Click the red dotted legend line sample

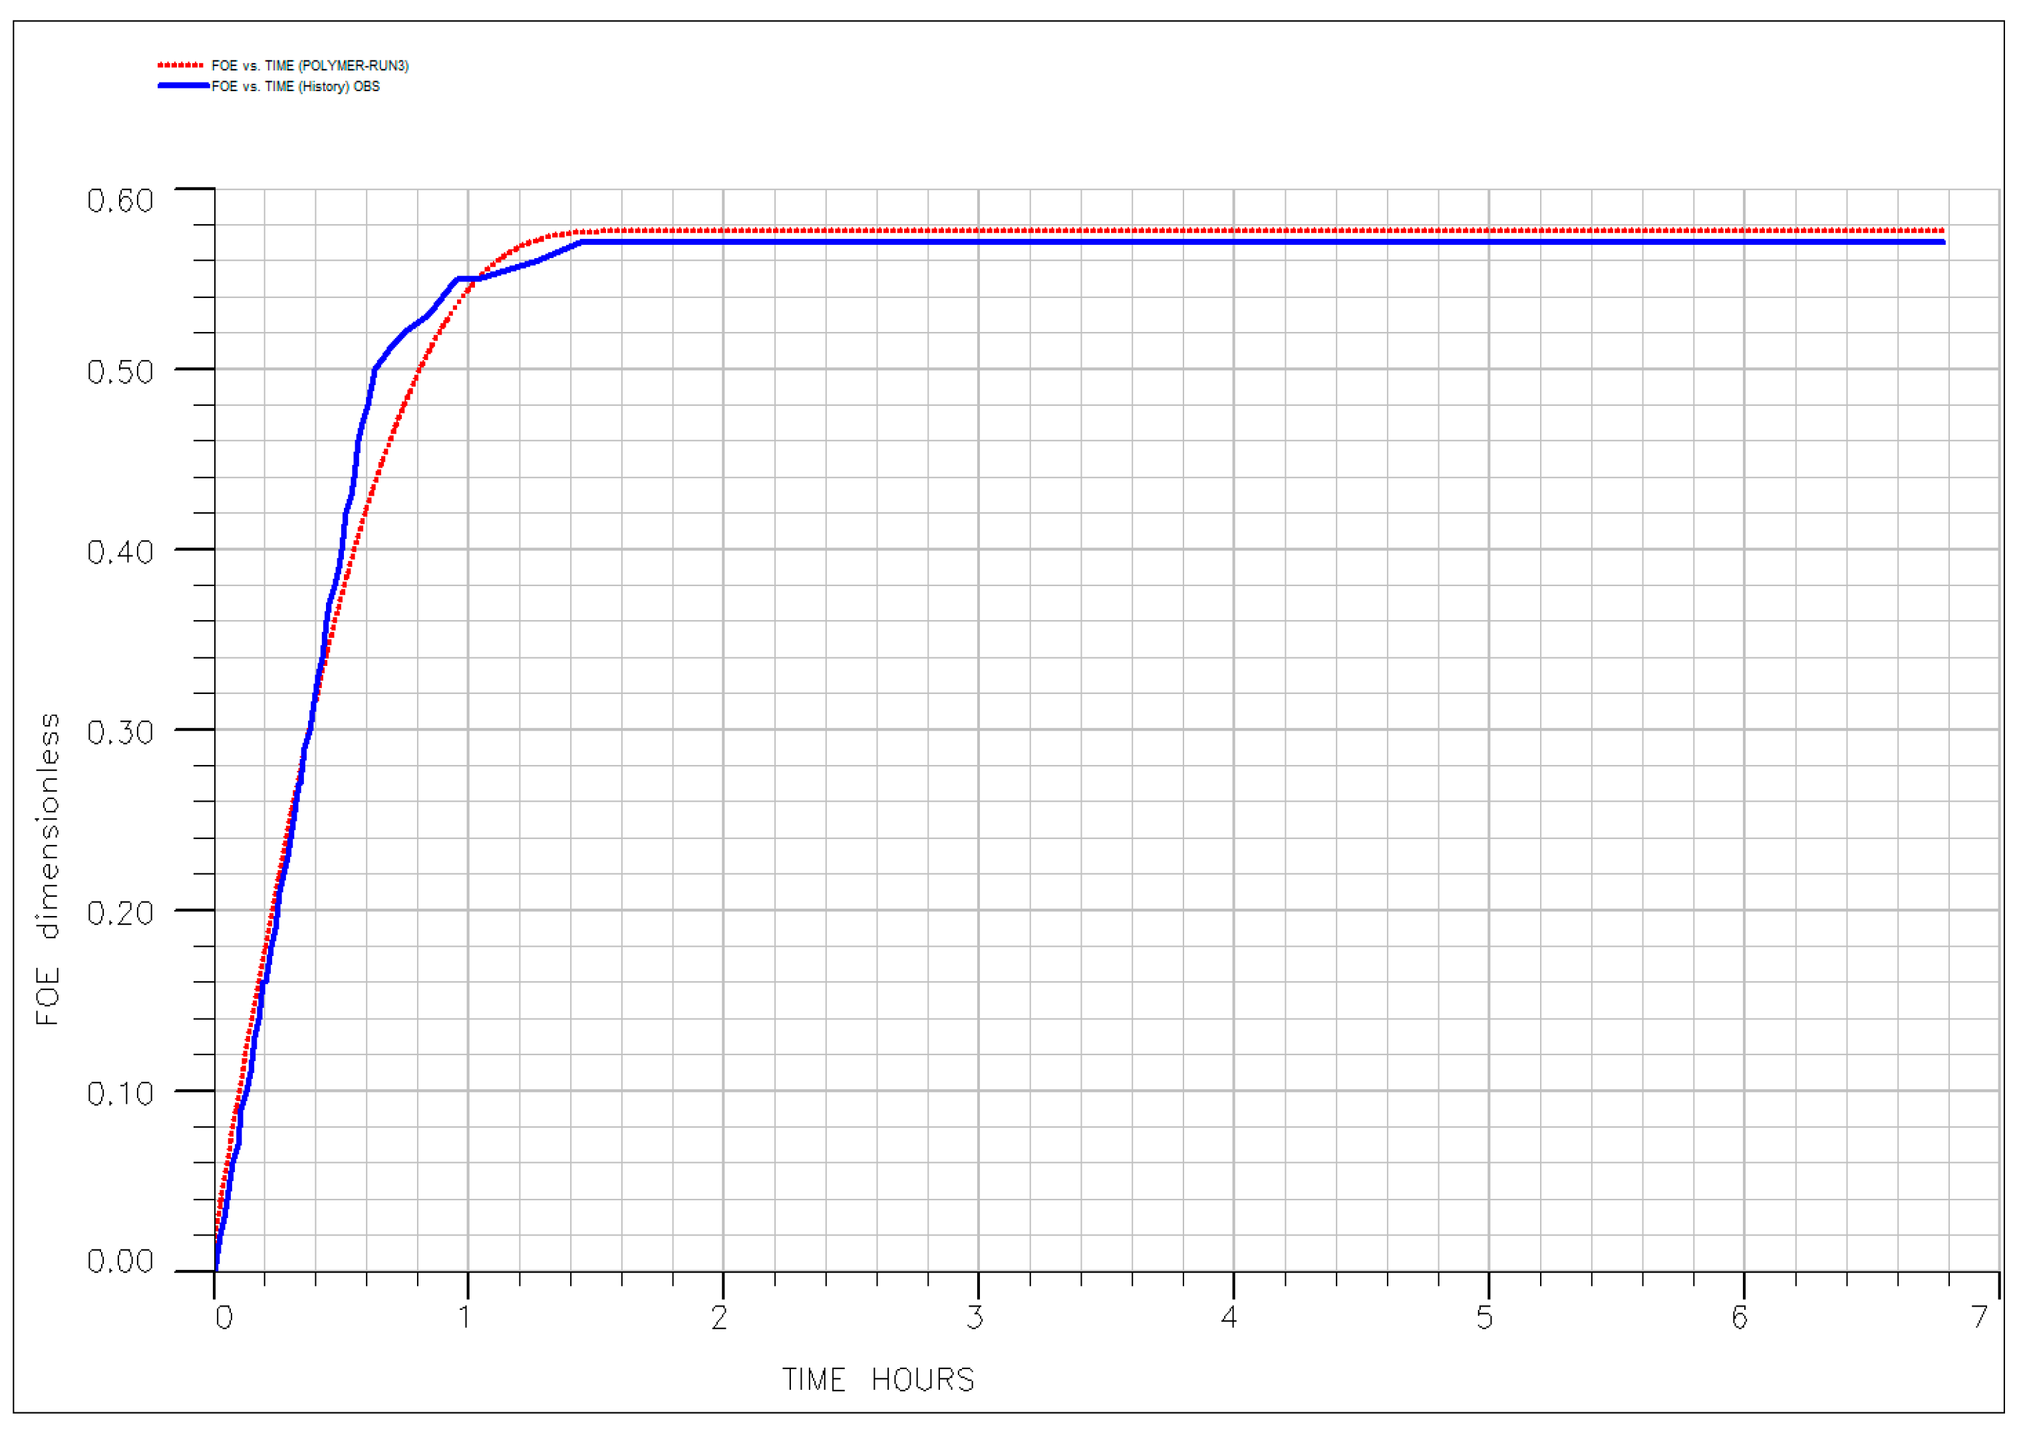coord(181,65)
